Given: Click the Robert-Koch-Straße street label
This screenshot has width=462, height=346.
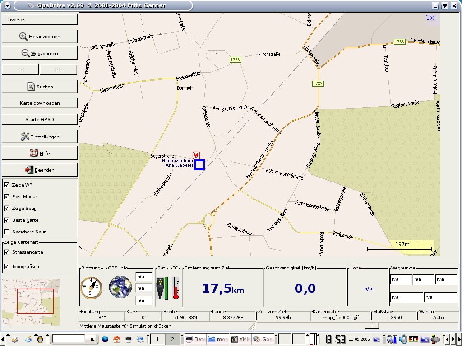Looking at the screenshot, I should click(x=284, y=173).
